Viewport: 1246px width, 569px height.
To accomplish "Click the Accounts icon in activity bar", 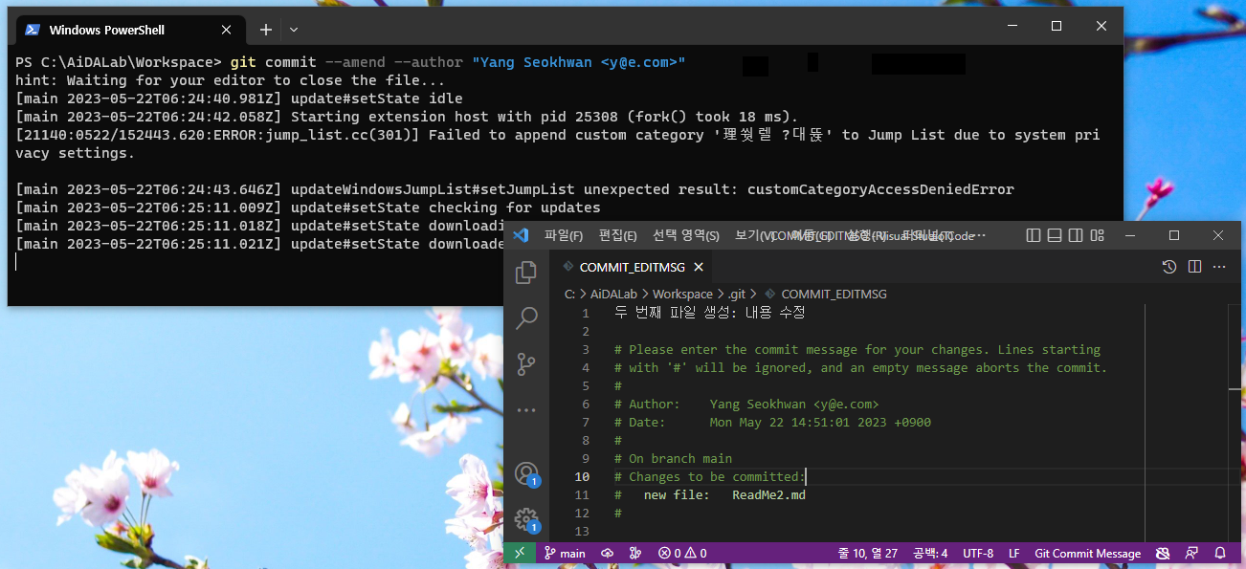I will click(525, 474).
